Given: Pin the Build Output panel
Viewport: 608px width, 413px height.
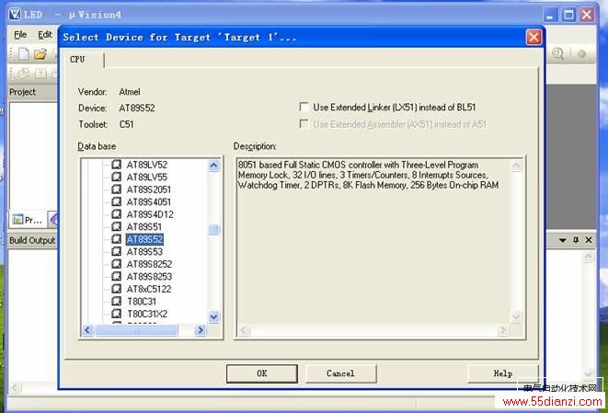Looking at the screenshot, I should [576, 240].
